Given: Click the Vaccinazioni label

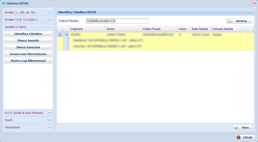Looking at the screenshot, I should coord(12,127).
